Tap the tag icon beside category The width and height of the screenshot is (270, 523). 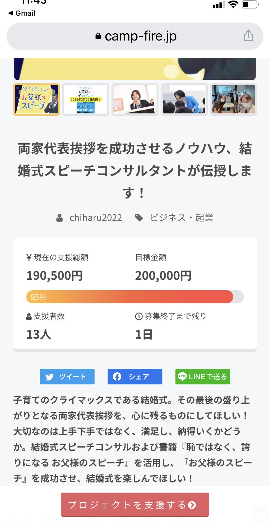pos(139,218)
